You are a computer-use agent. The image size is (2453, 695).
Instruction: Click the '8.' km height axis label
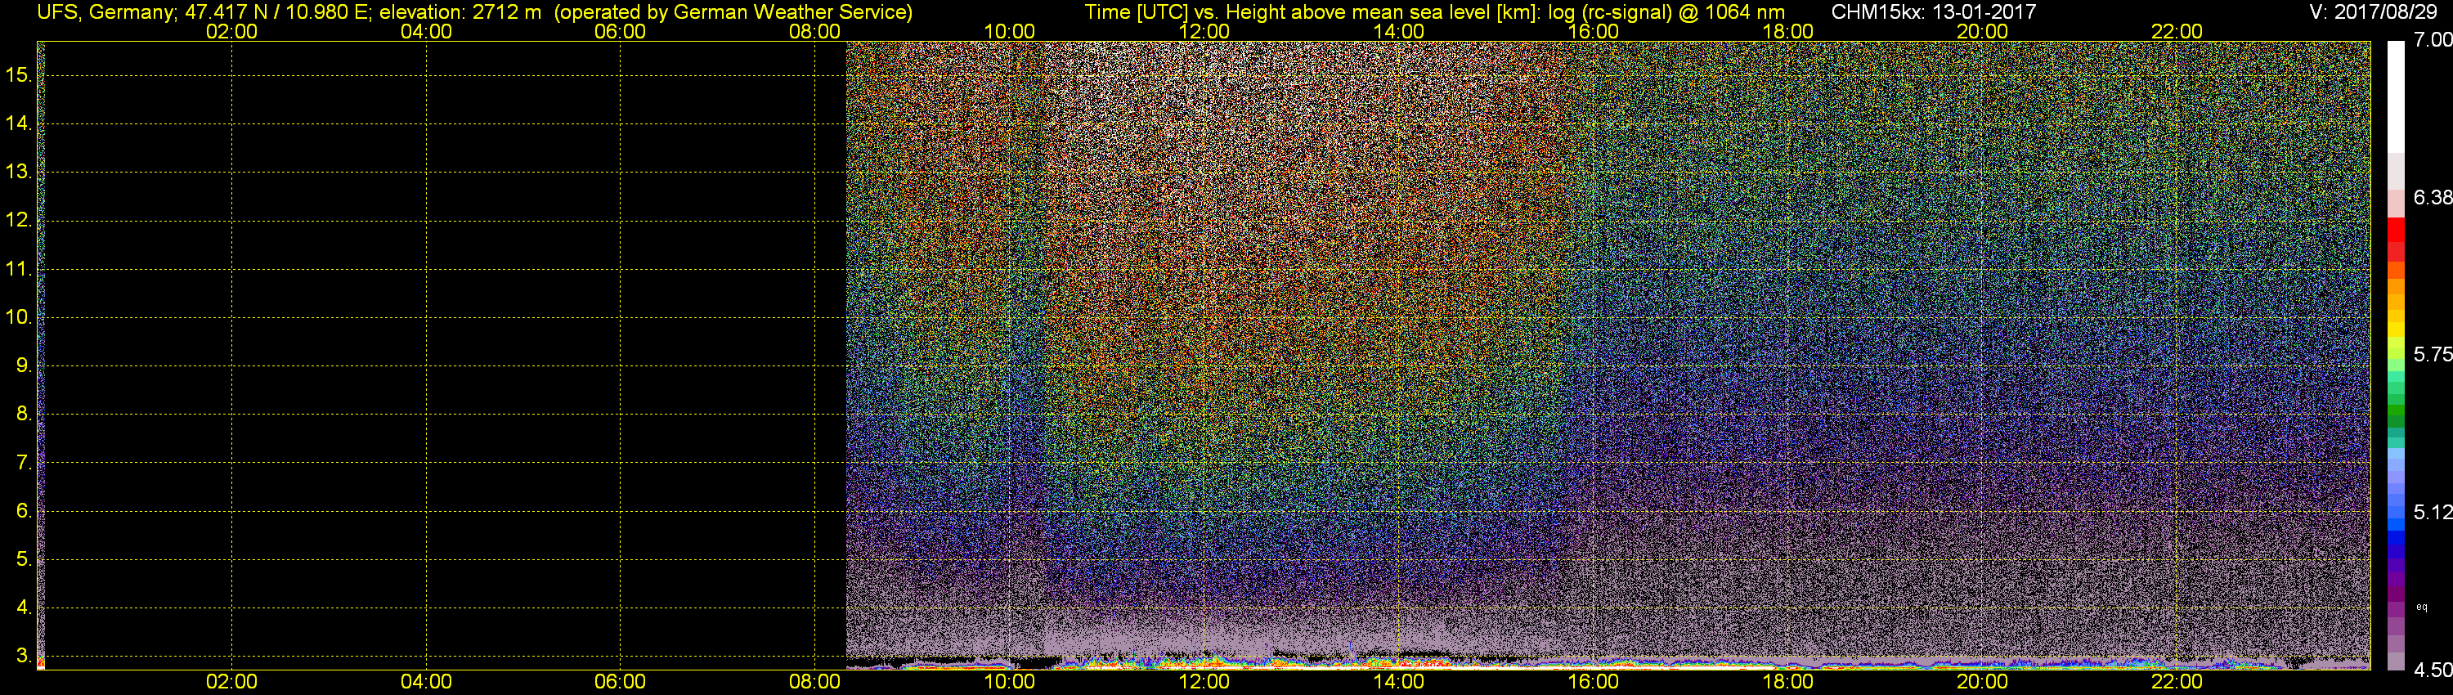click(x=24, y=413)
